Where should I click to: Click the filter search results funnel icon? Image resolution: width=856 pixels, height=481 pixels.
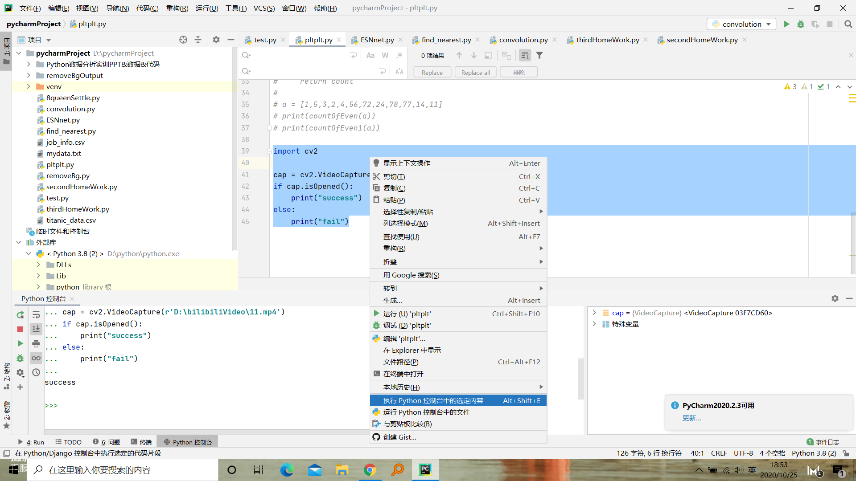click(539, 55)
